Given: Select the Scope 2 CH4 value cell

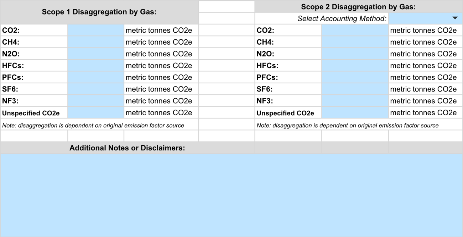Looking at the screenshot, I should 355,42.
